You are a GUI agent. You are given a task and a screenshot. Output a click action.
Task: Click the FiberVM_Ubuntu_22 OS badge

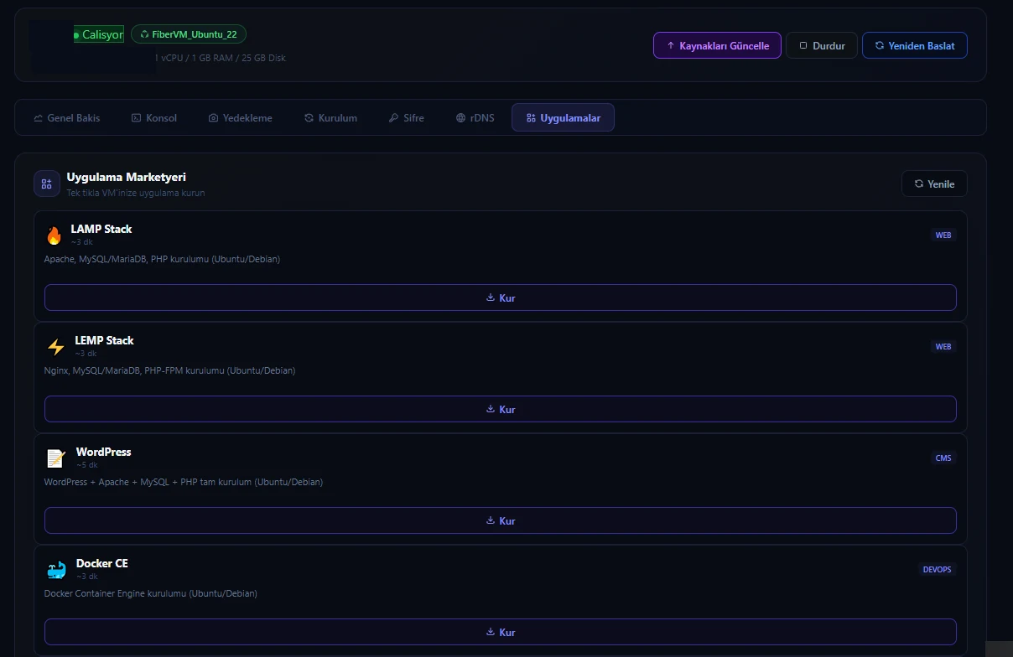189,34
